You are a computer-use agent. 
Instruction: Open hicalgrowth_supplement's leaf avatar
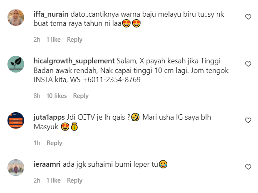(x=16, y=64)
